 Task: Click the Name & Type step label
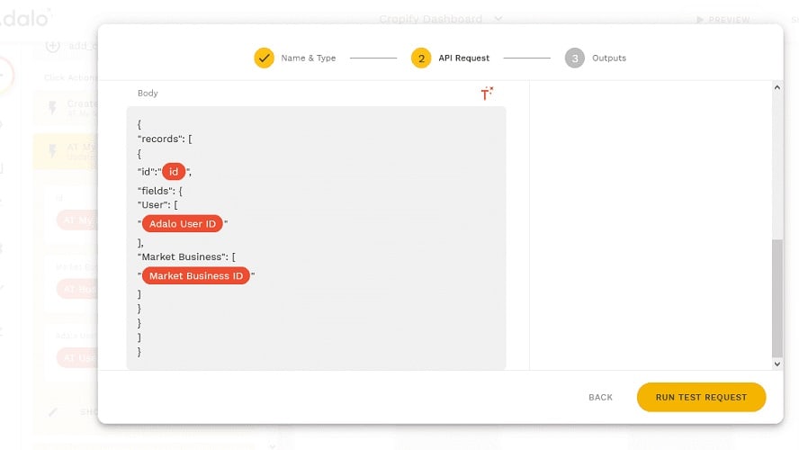tap(309, 58)
